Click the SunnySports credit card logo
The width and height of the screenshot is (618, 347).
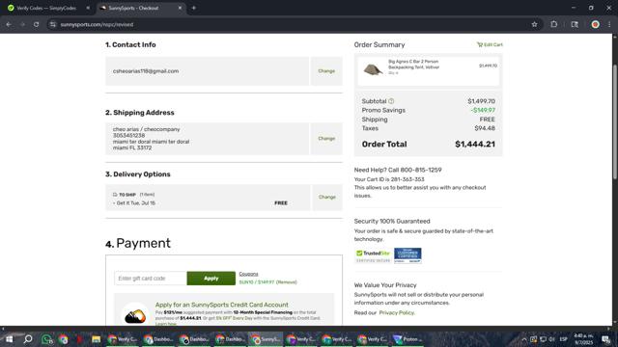(x=135, y=315)
